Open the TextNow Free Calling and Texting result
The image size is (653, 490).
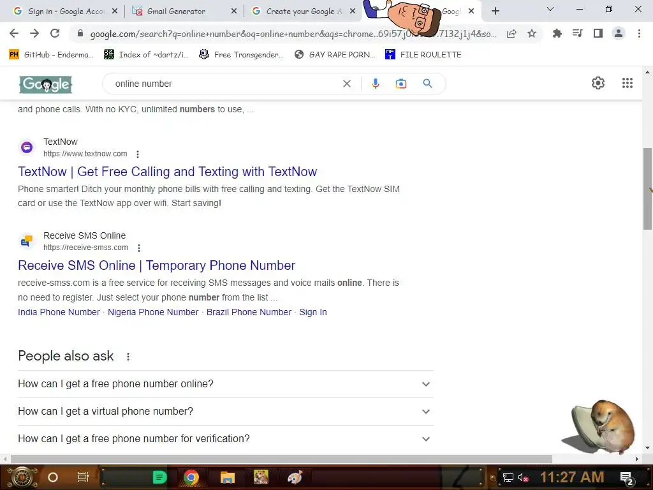pyautogui.click(x=168, y=172)
